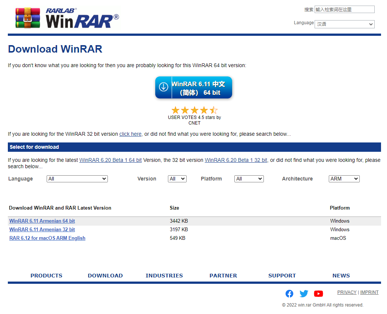387x314 pixels.
Task: Click the 2022 win.rar GmbH copyright text
Action: (322, 305)
